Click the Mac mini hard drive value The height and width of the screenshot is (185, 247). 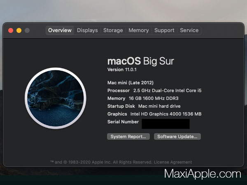(x=159, y=106)
